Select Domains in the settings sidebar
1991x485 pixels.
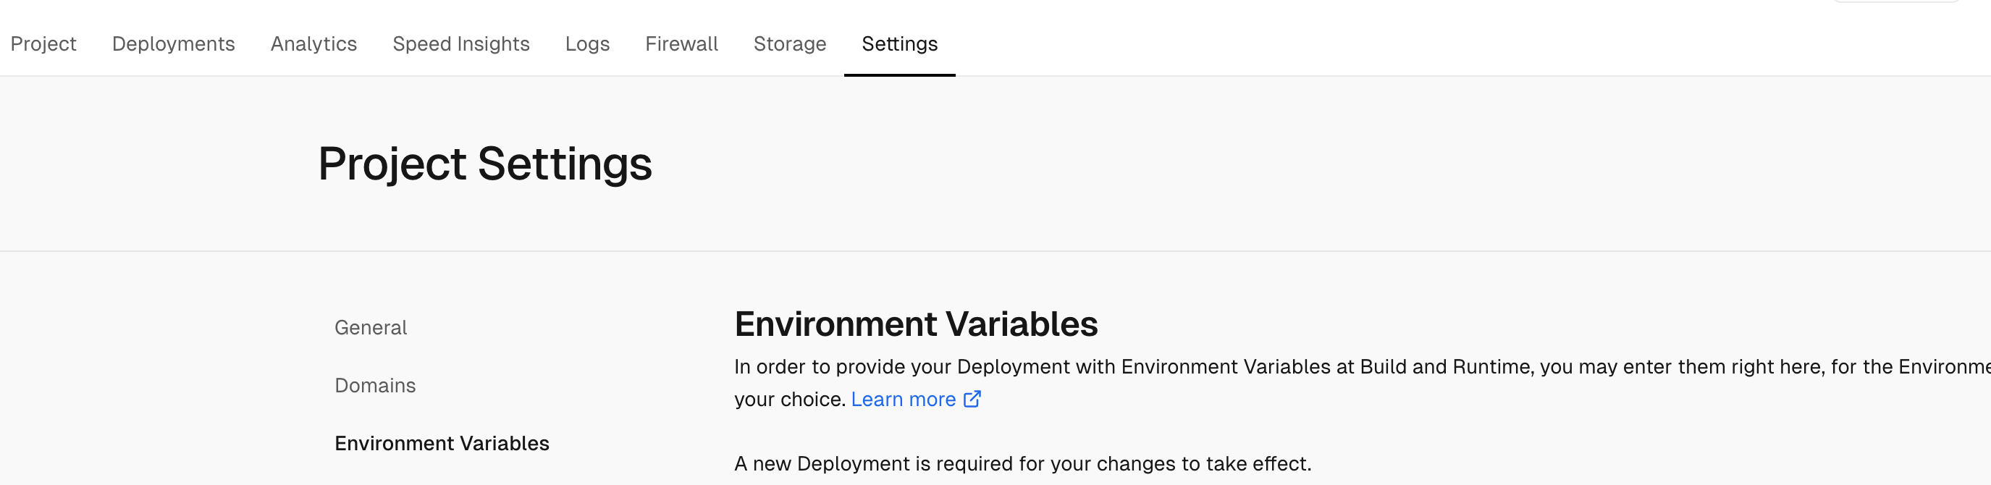[x=375, y=385]
